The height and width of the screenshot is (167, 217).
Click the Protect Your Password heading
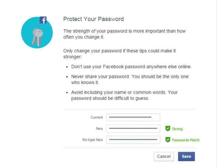pyautogui.click(x=93, y=19)
